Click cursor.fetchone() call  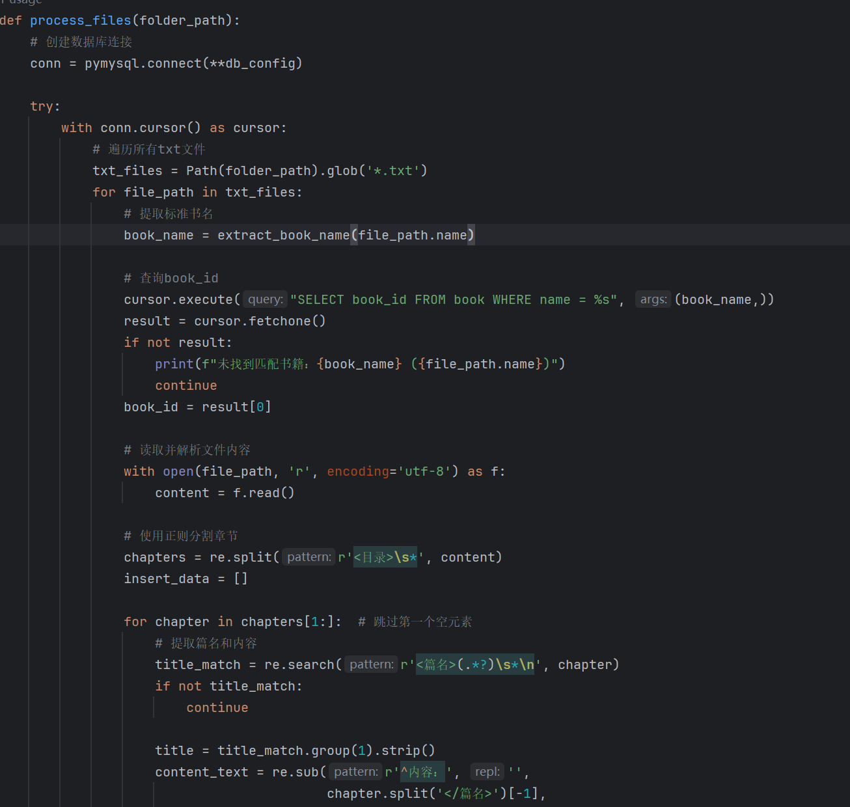pos(260,321)
